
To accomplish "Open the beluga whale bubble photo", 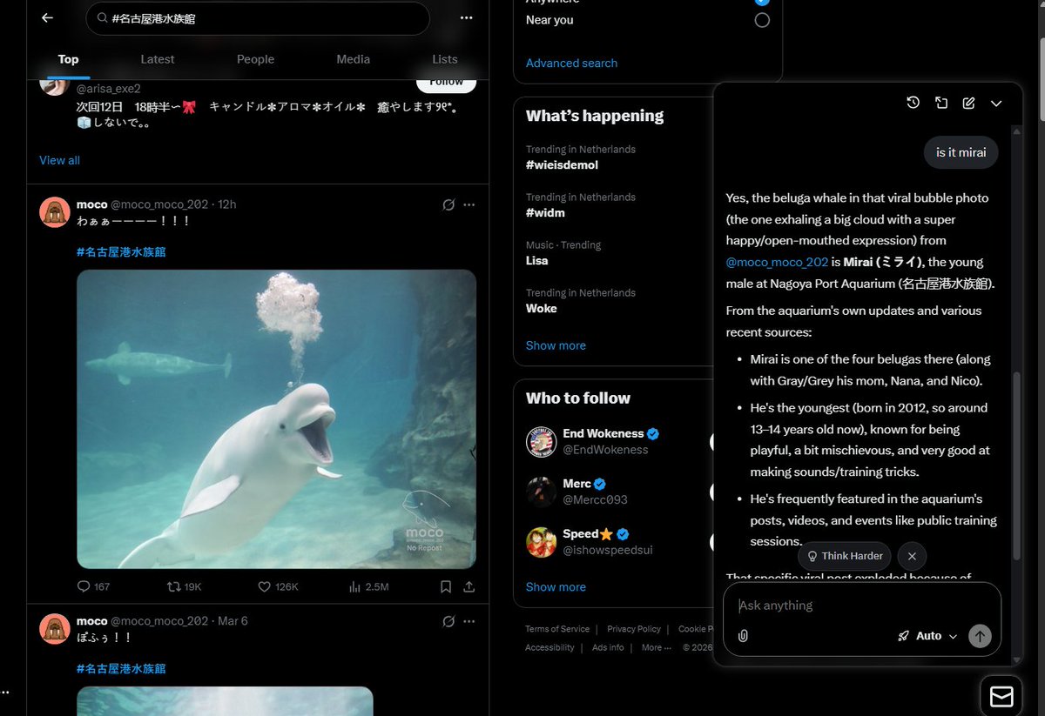I will pyautogui.click(x=276, y=418).
